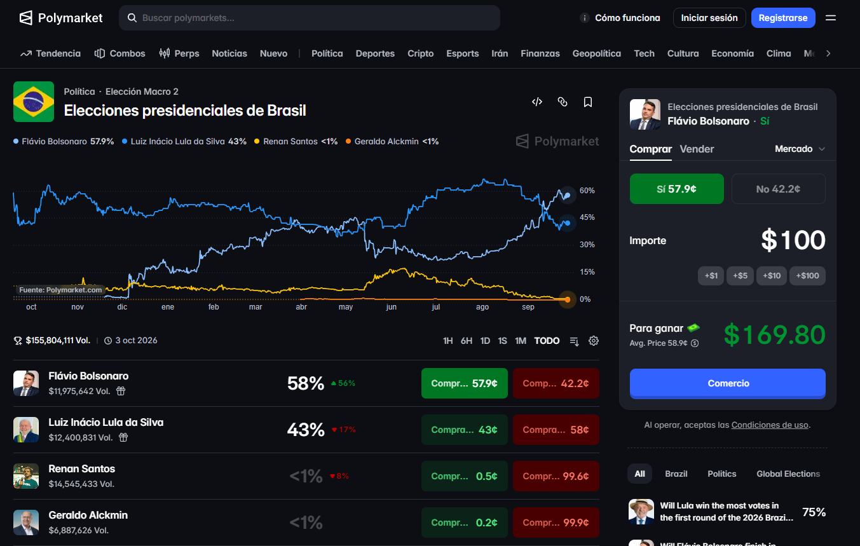Image resolution: width=860 pixels, height=546 pixels.
Task: Click the embed code icon
Action: 537,102
